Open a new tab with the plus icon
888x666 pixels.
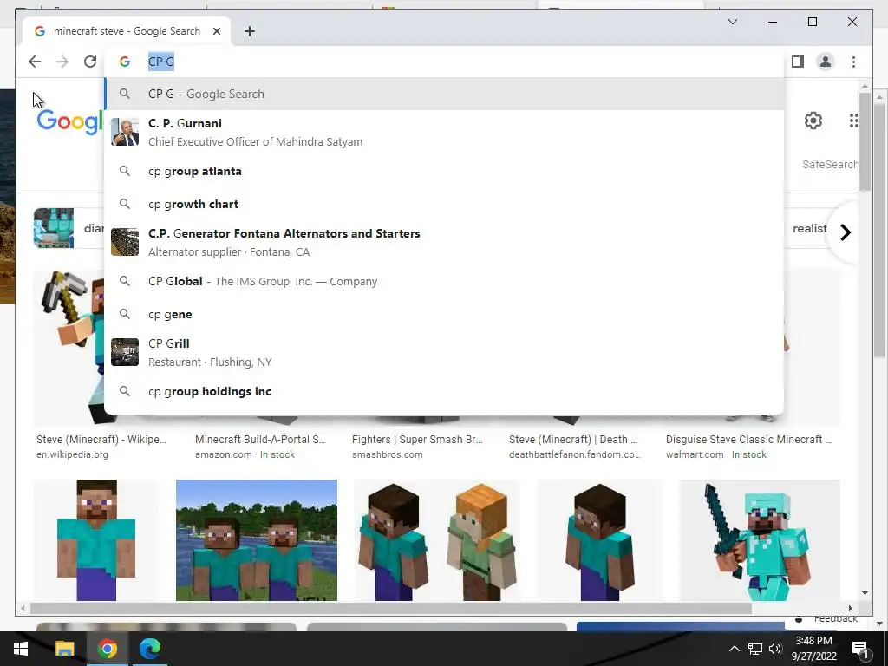pyautogui.click(x=250, y=31)
